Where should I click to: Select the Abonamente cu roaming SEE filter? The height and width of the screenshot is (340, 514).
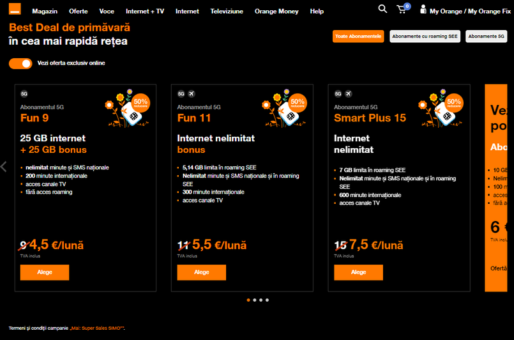[425, 36]
